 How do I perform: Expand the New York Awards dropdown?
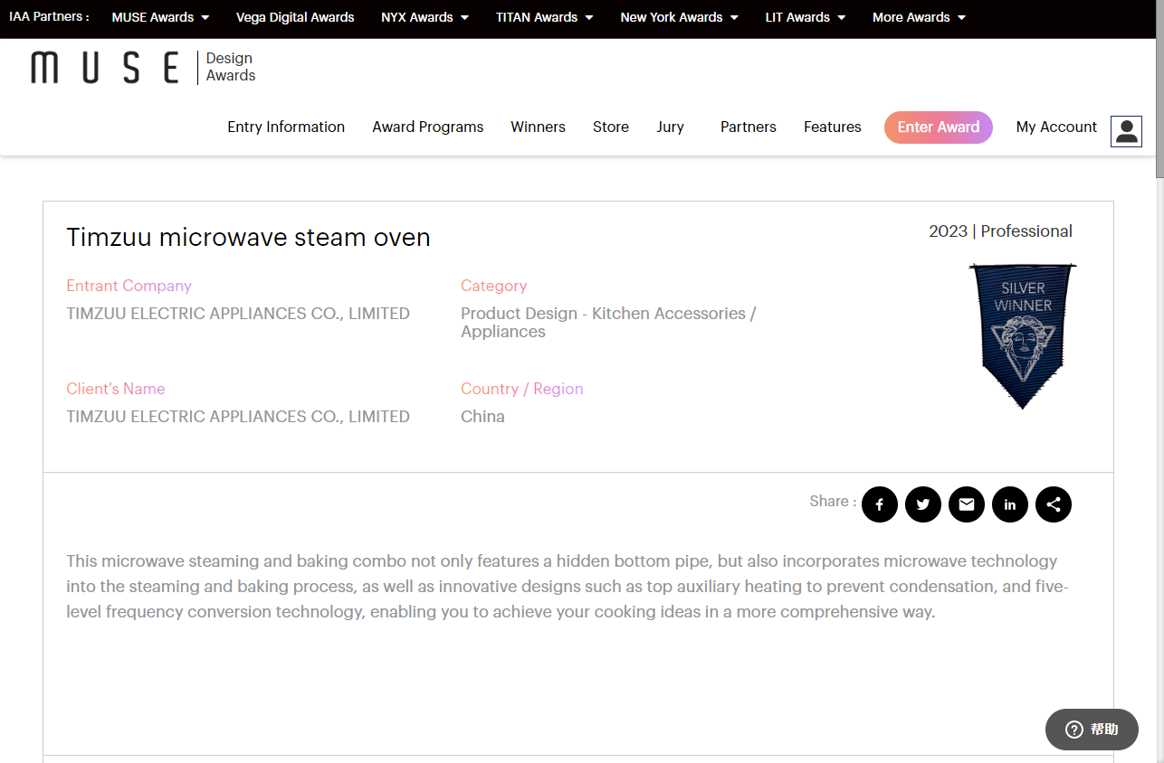pos(679,17)
